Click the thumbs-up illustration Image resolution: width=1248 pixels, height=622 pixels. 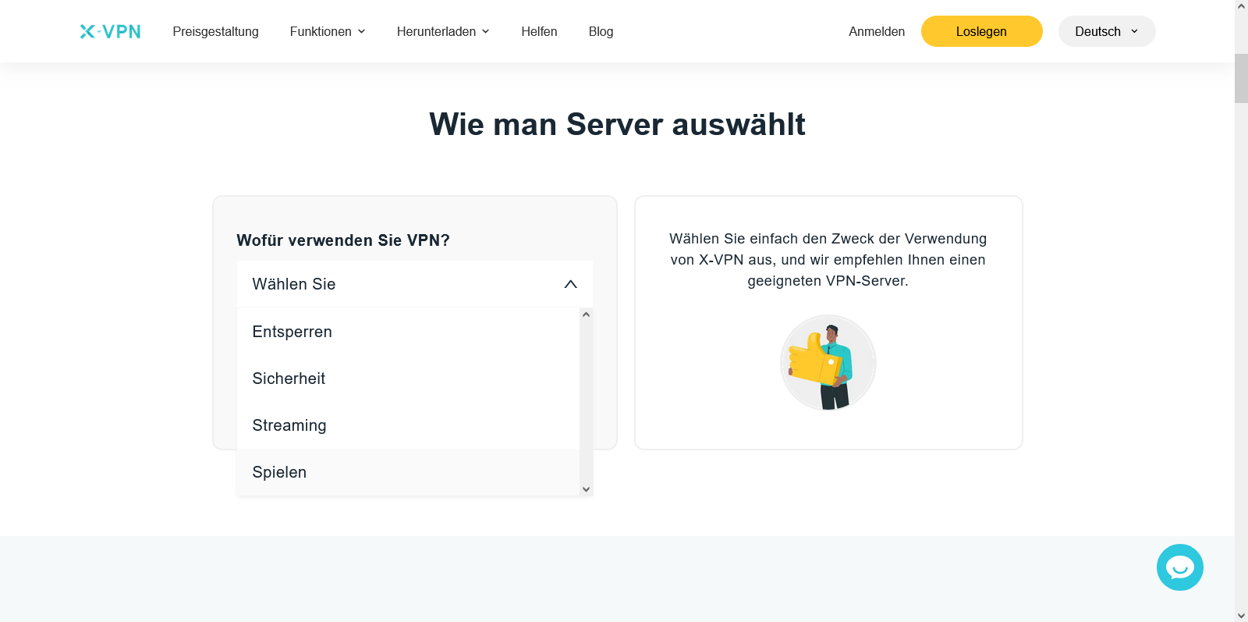[828, 363]
